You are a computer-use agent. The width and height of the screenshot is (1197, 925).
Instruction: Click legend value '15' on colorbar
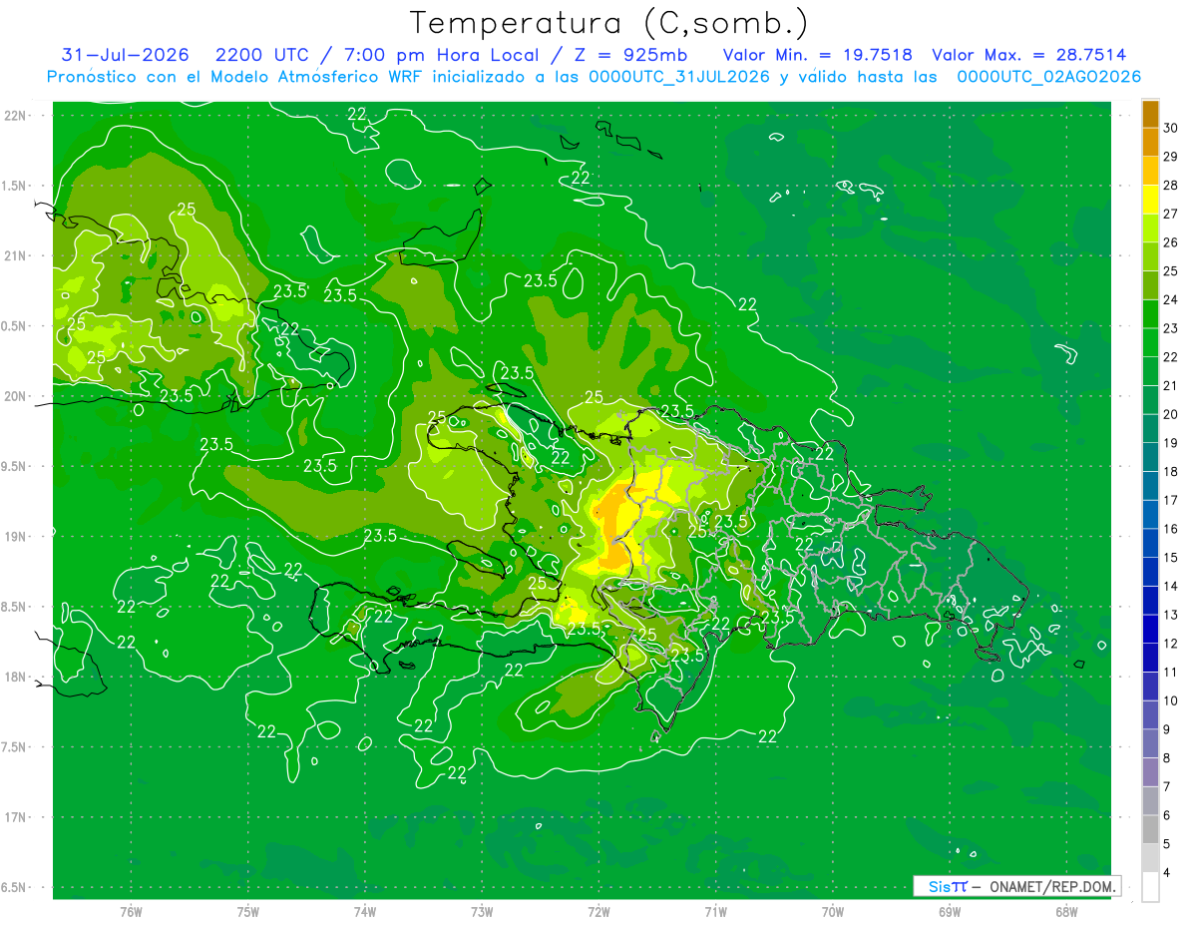tap(1171, 558)
